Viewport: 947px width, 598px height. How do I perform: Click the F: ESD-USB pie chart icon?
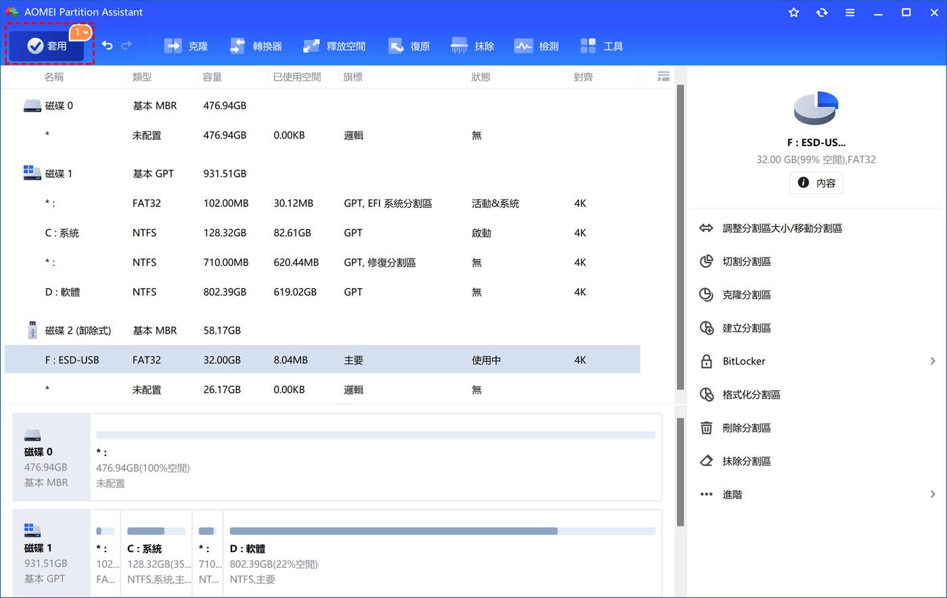point(816,108)
